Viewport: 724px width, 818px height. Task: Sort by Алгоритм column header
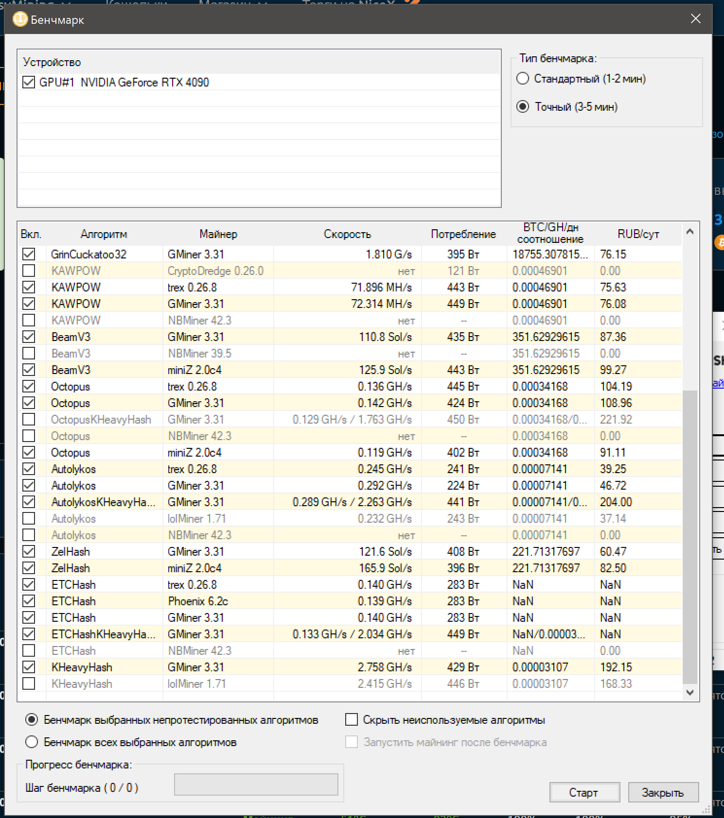(x=104, y=234)
